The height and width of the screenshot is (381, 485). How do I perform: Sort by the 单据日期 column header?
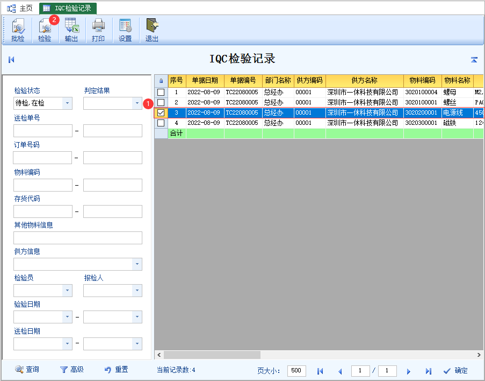coord(205,81)
